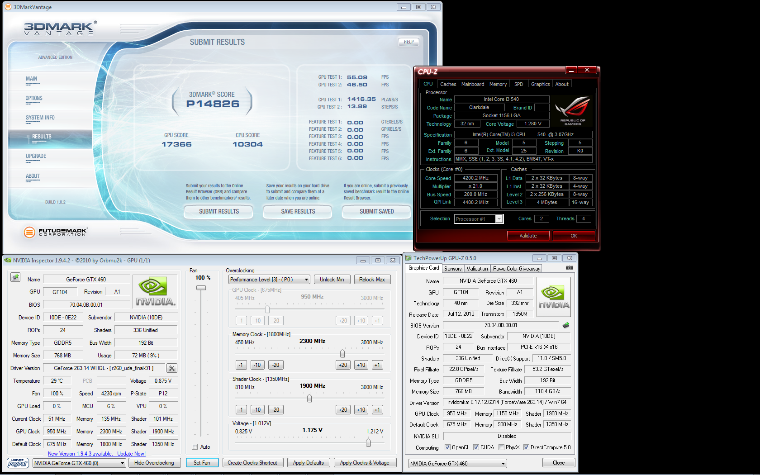
Task: Click the GPU-Z title bar icon
Action: click(408, 258)
